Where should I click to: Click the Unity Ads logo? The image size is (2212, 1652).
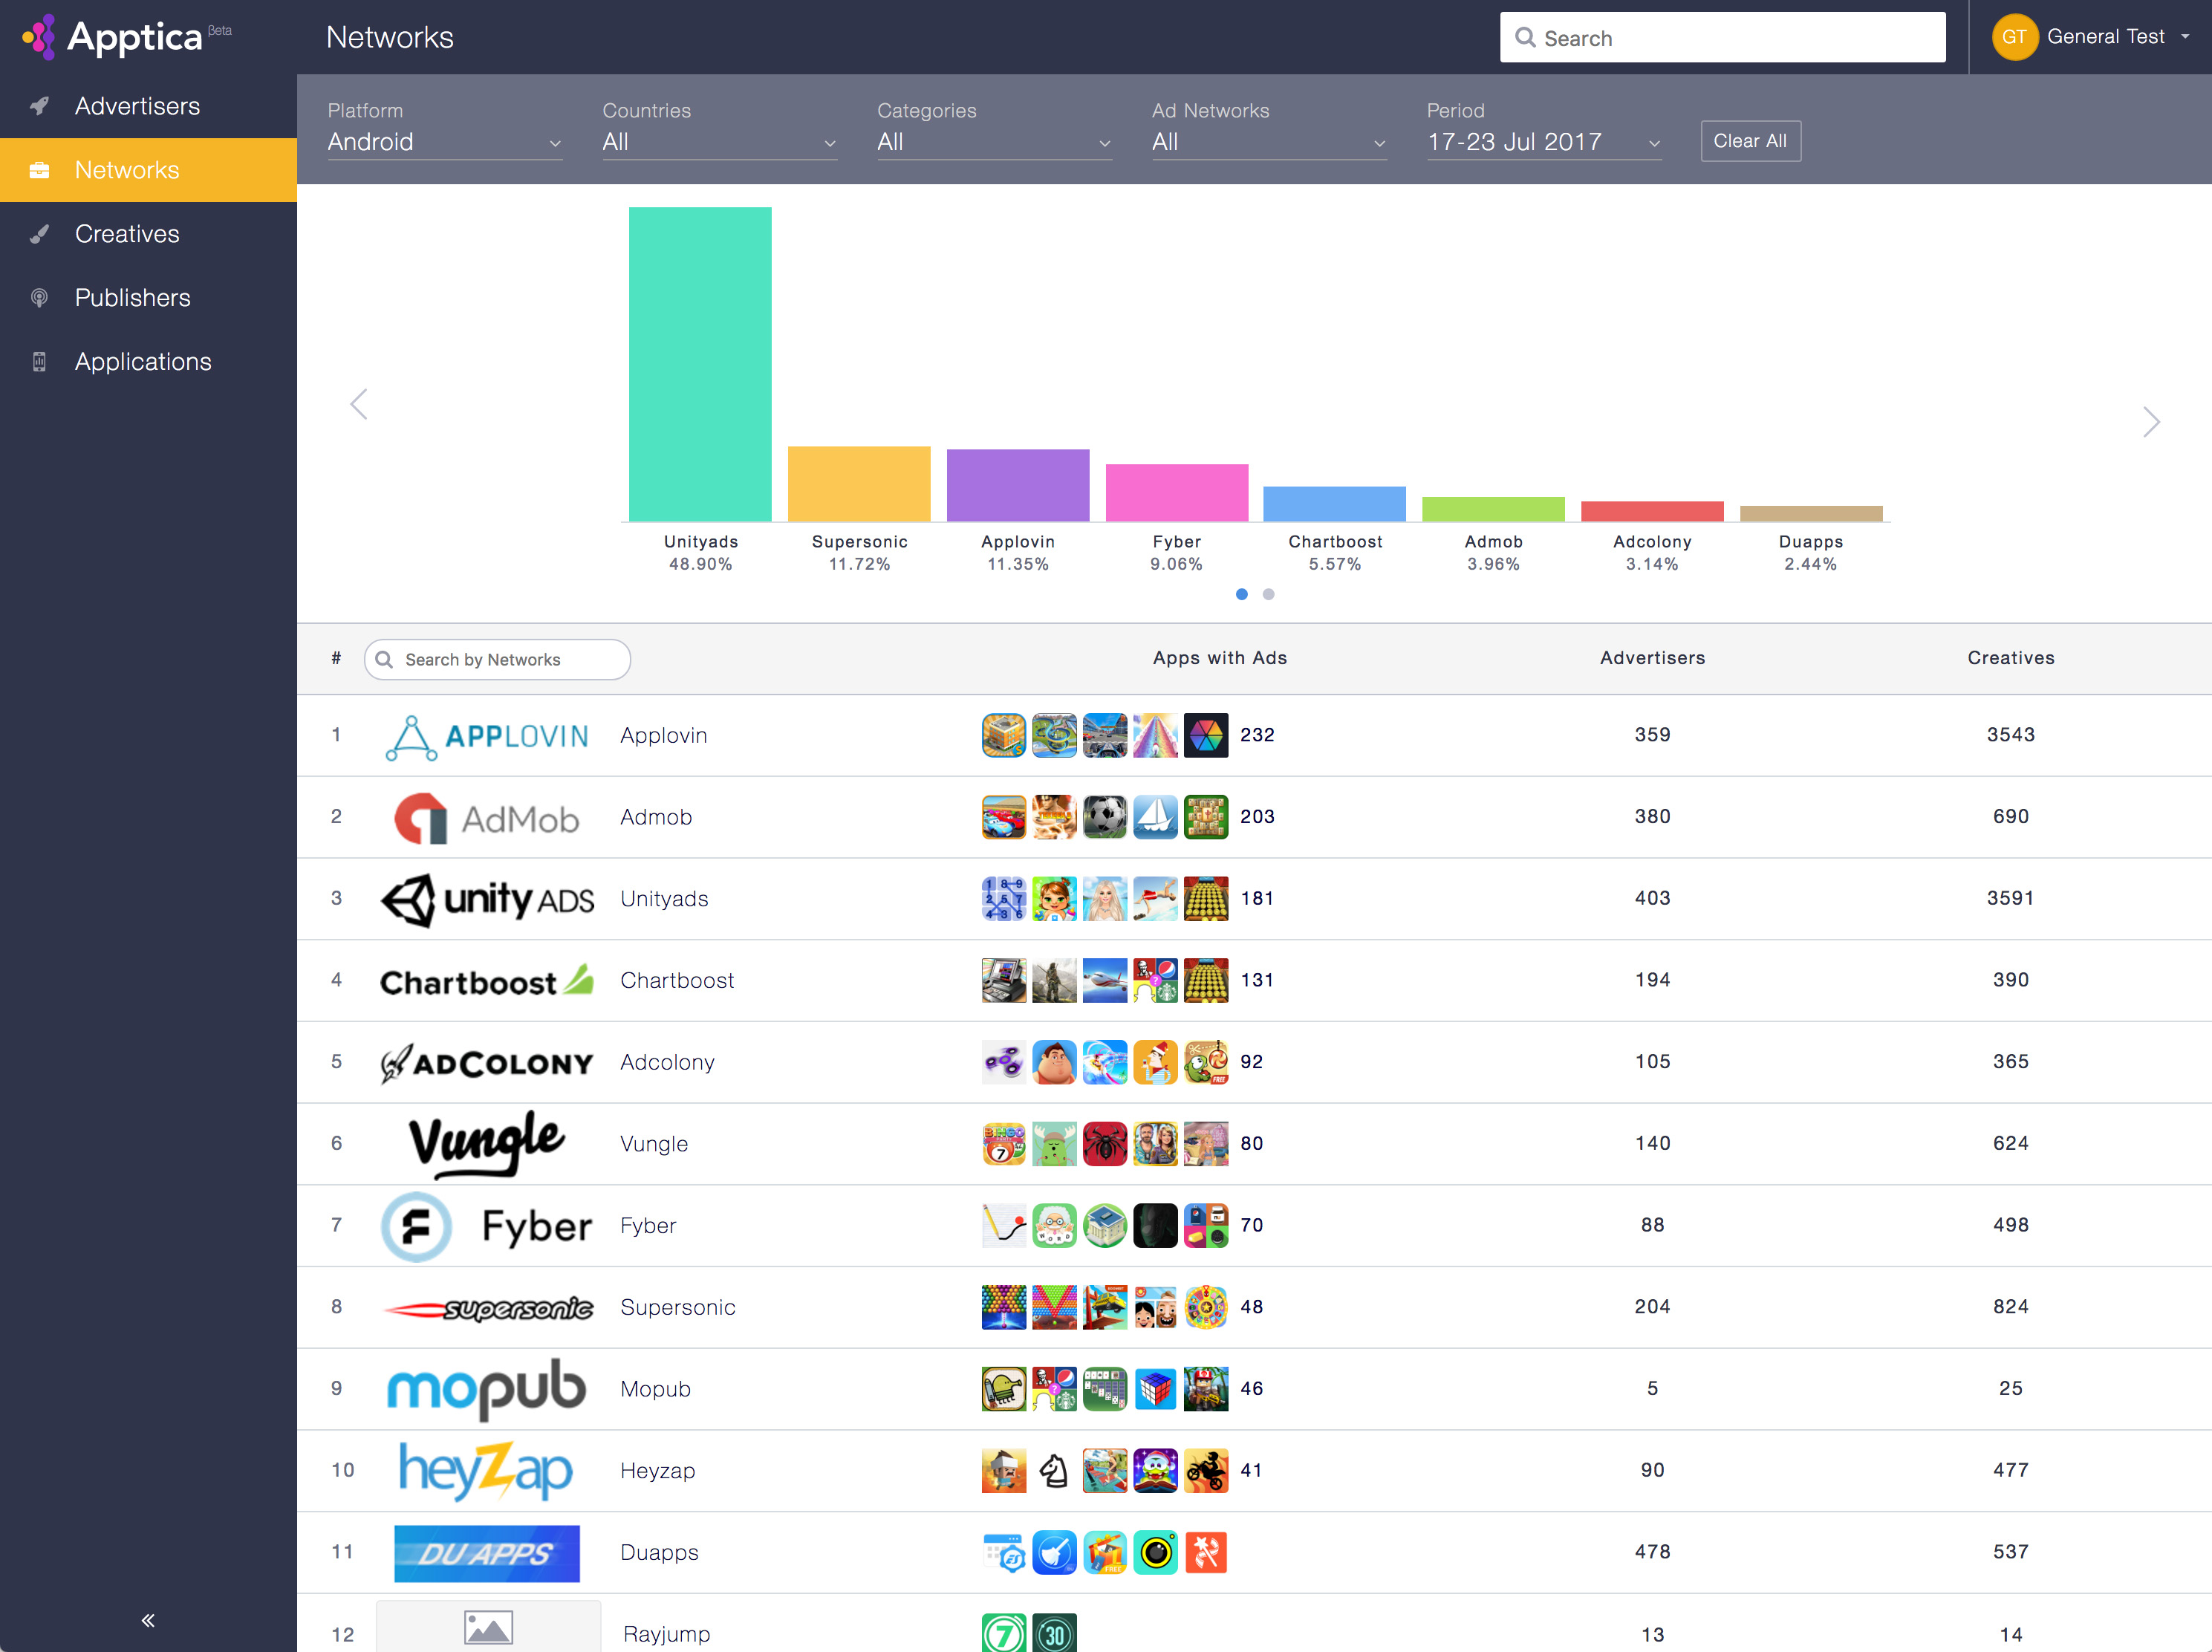[487, 900]
